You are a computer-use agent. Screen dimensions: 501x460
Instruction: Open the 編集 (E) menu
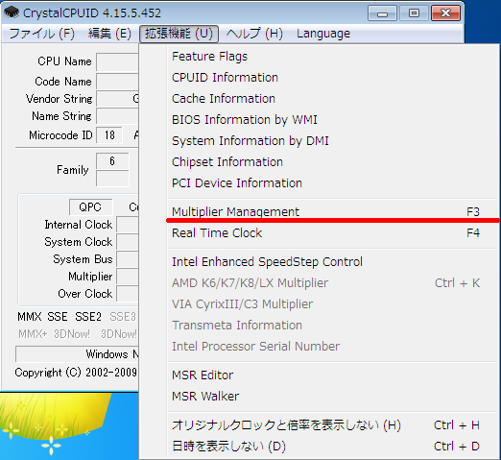click(109, 34)
